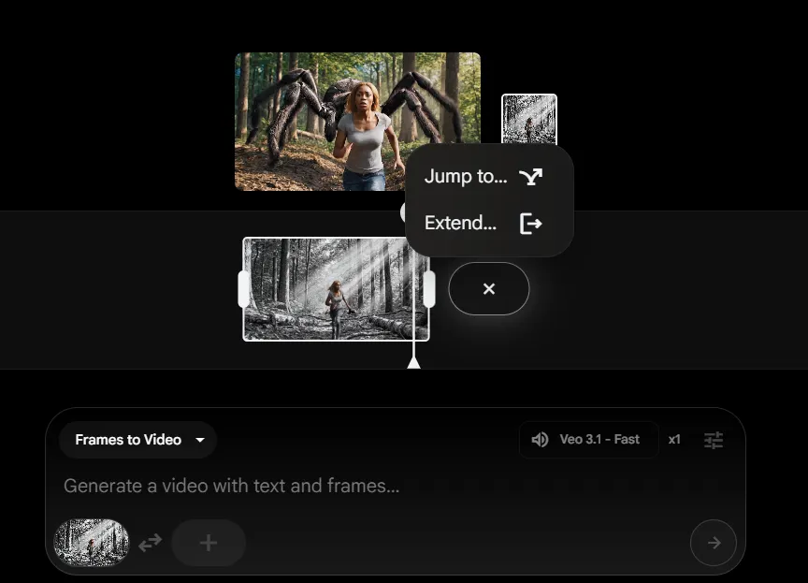Click the playhead marker on the timeline
Image resolution: width=808 pixels, height=583 pixels.
(x=414, y=363)
